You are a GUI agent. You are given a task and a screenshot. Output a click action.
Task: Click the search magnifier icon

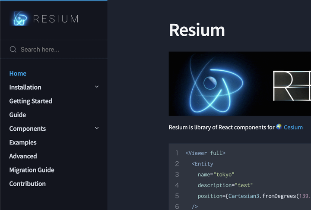click(x=13, y=50)
